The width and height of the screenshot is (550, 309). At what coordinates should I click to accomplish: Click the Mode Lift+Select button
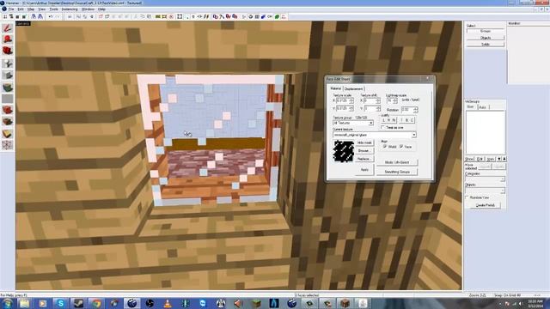397,162
